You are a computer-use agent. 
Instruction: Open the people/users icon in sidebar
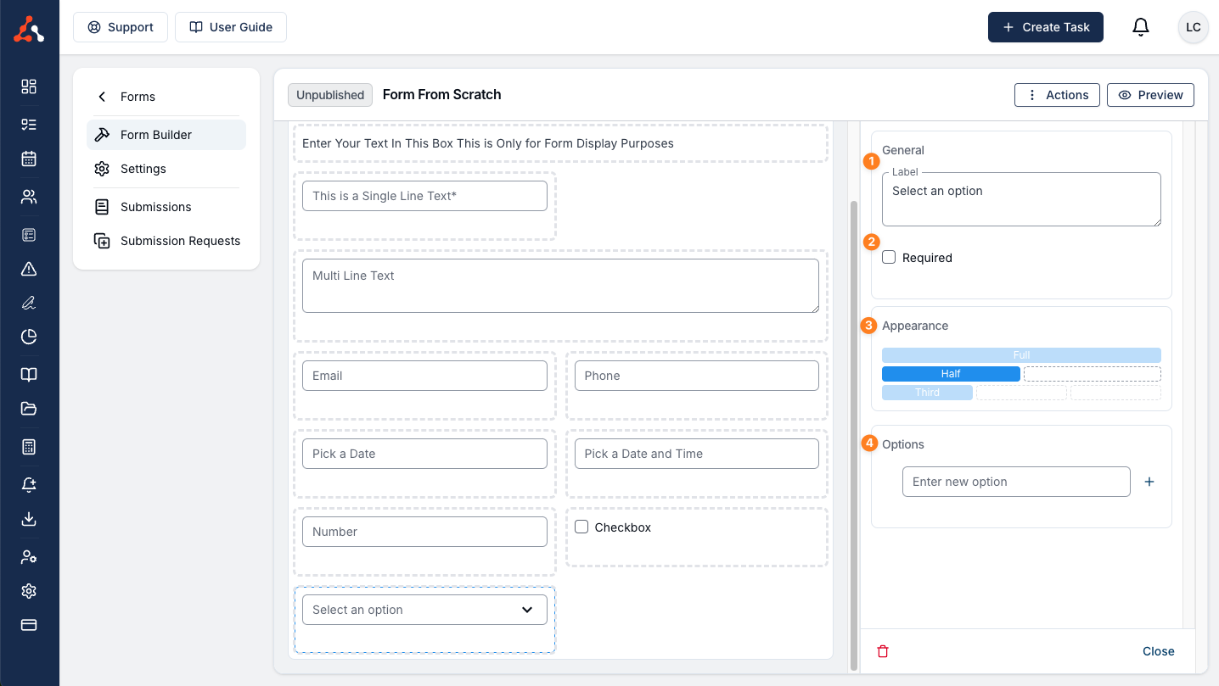pos(29,197)
